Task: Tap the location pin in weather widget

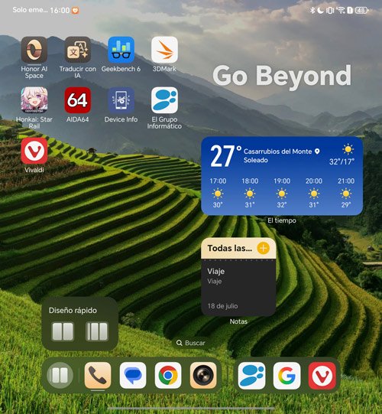Action: (x=317, y=152)
